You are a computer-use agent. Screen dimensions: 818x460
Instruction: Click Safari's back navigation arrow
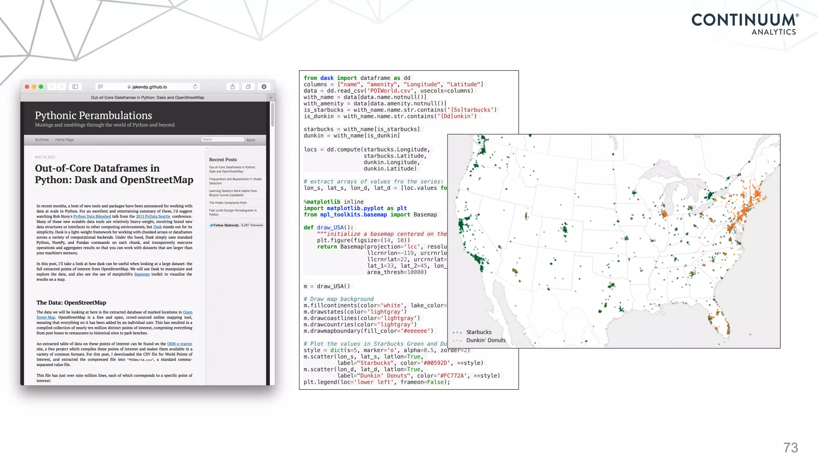click(x=52, y=87)
